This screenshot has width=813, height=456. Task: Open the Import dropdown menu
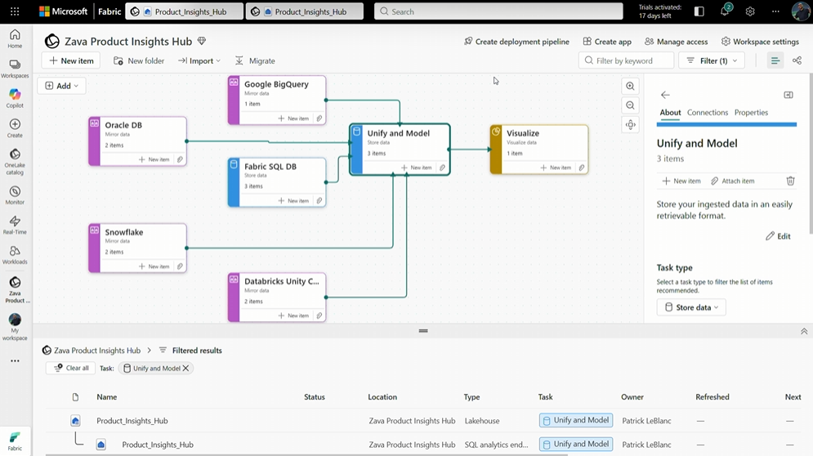click(199, 60)
